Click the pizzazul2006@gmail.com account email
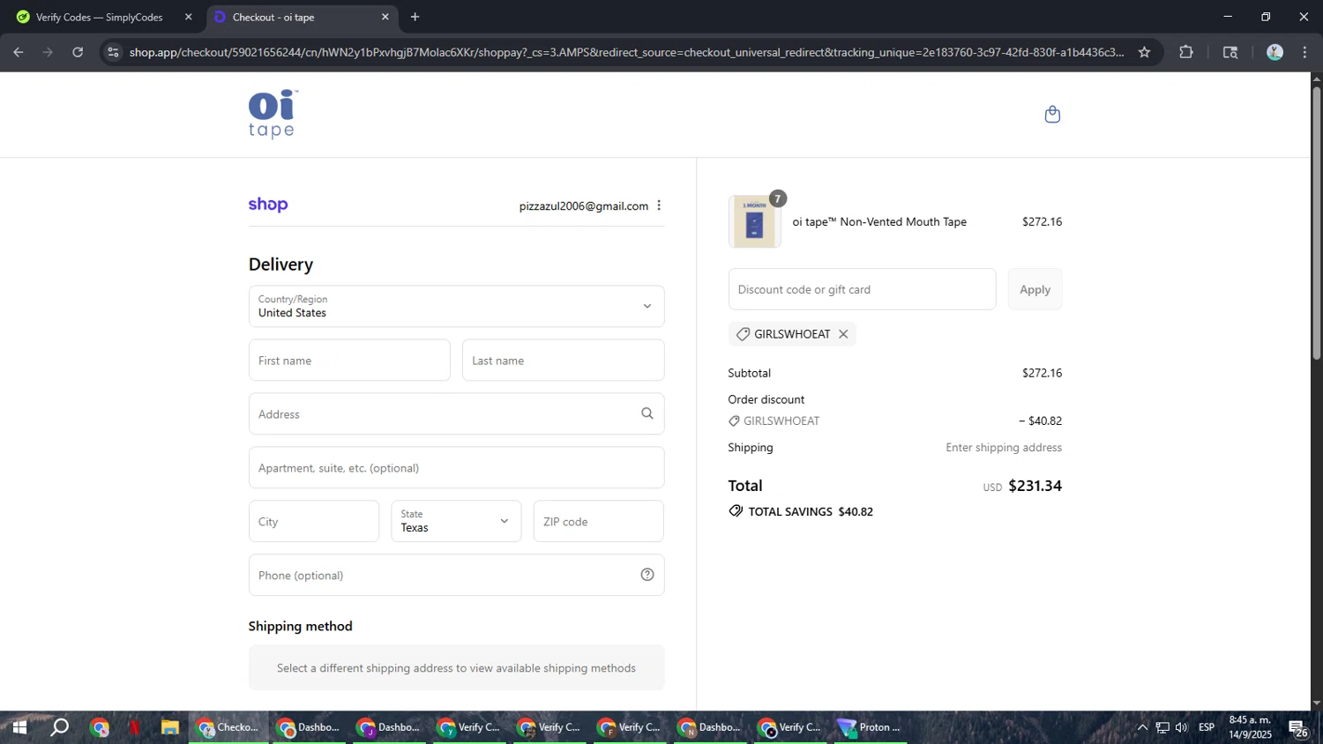 [584, 206]
